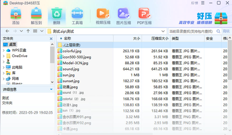Select the 动漫1.jpg file
Image resolution: width=232 pixels, height=135 pixels.
coord(70,105)
